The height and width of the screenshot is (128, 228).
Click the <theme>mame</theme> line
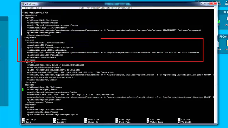tap(39, 35)
